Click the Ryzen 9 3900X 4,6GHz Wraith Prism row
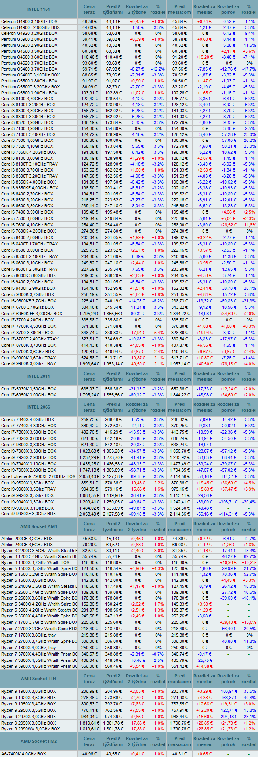258x757 pixels. 129,666
